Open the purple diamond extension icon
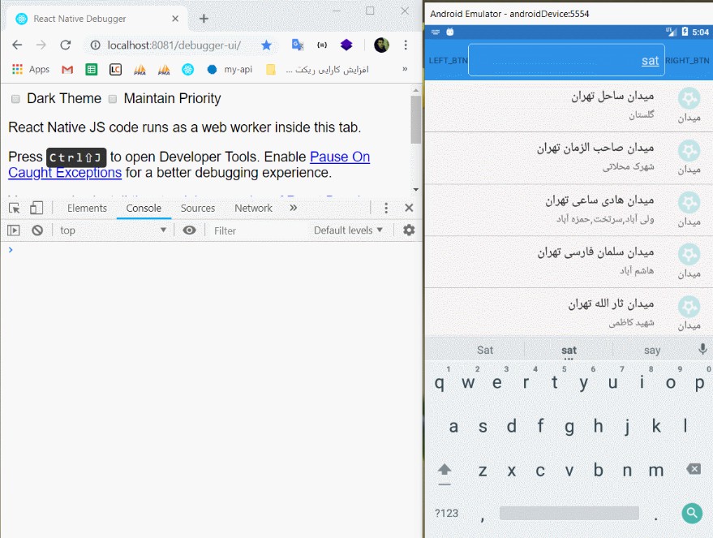Image resolution: width=713 pixels, height=538 pixels. (x=346, y=45)
